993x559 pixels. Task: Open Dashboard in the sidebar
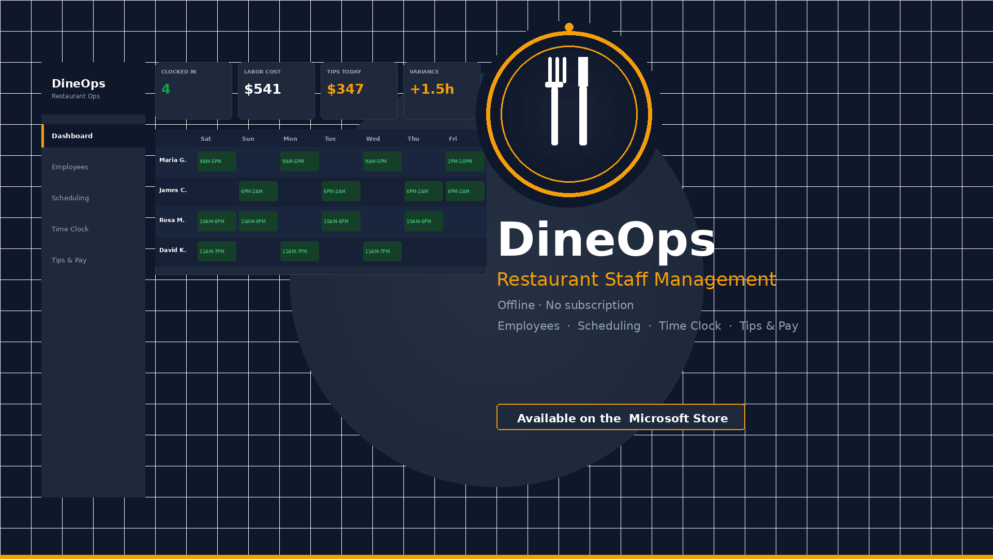[94, 136]
